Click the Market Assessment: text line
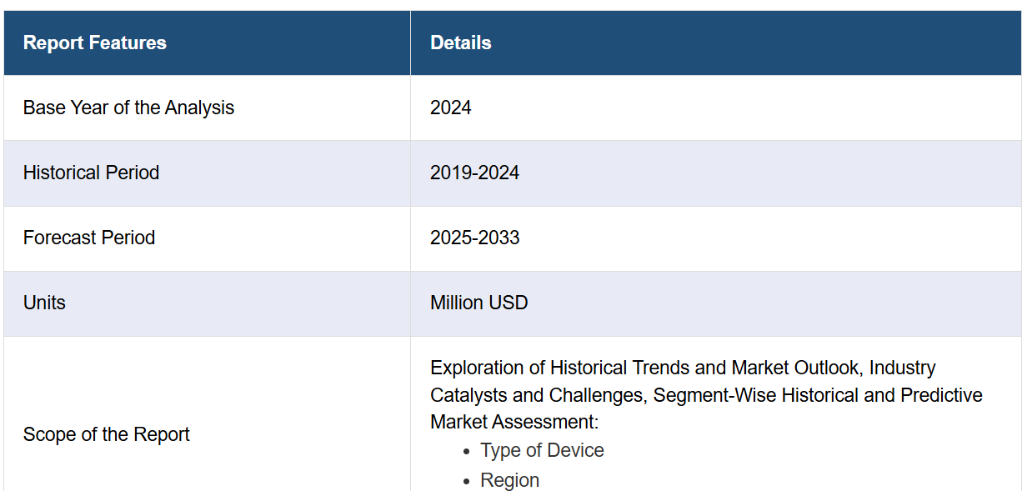The width and height of the screenshot is (1027, 491). click(x=514, y=422)
